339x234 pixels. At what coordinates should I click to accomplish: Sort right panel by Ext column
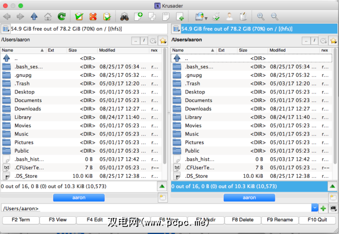coord(227,50)
